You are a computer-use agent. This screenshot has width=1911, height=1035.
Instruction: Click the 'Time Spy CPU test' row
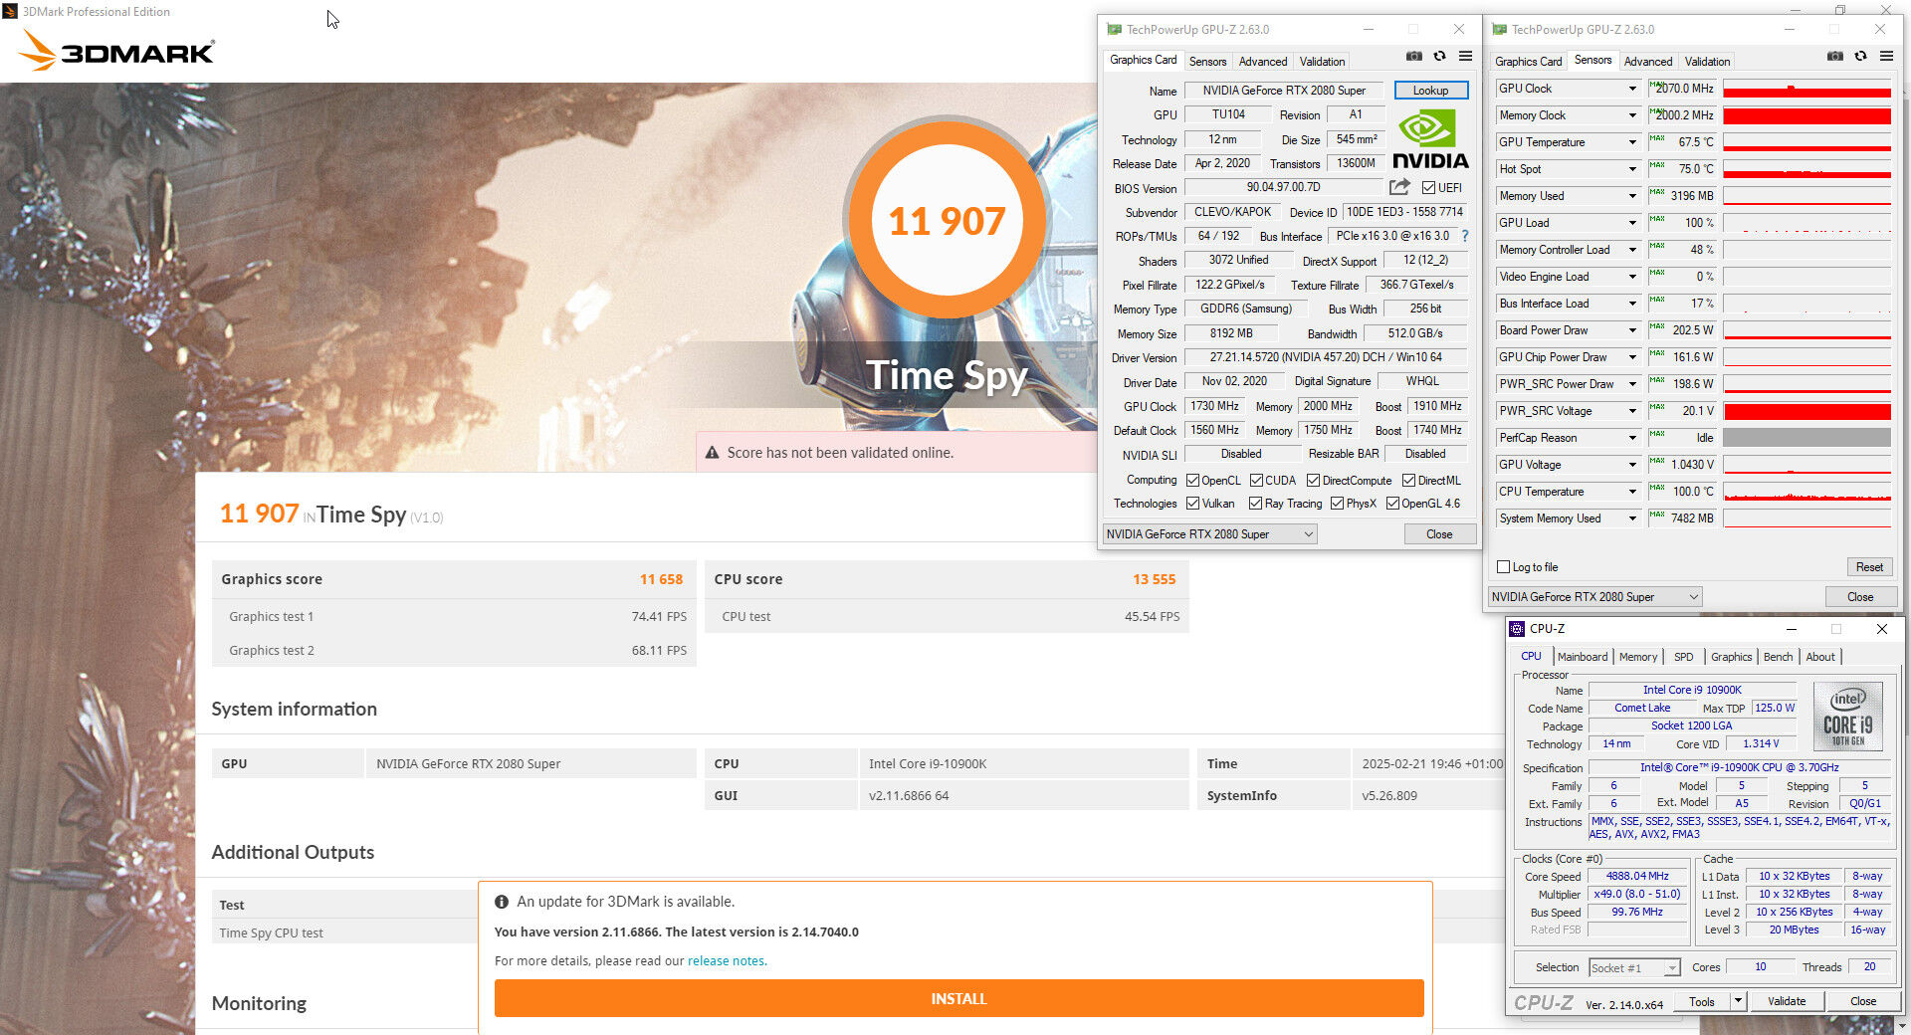pos(344,933)
